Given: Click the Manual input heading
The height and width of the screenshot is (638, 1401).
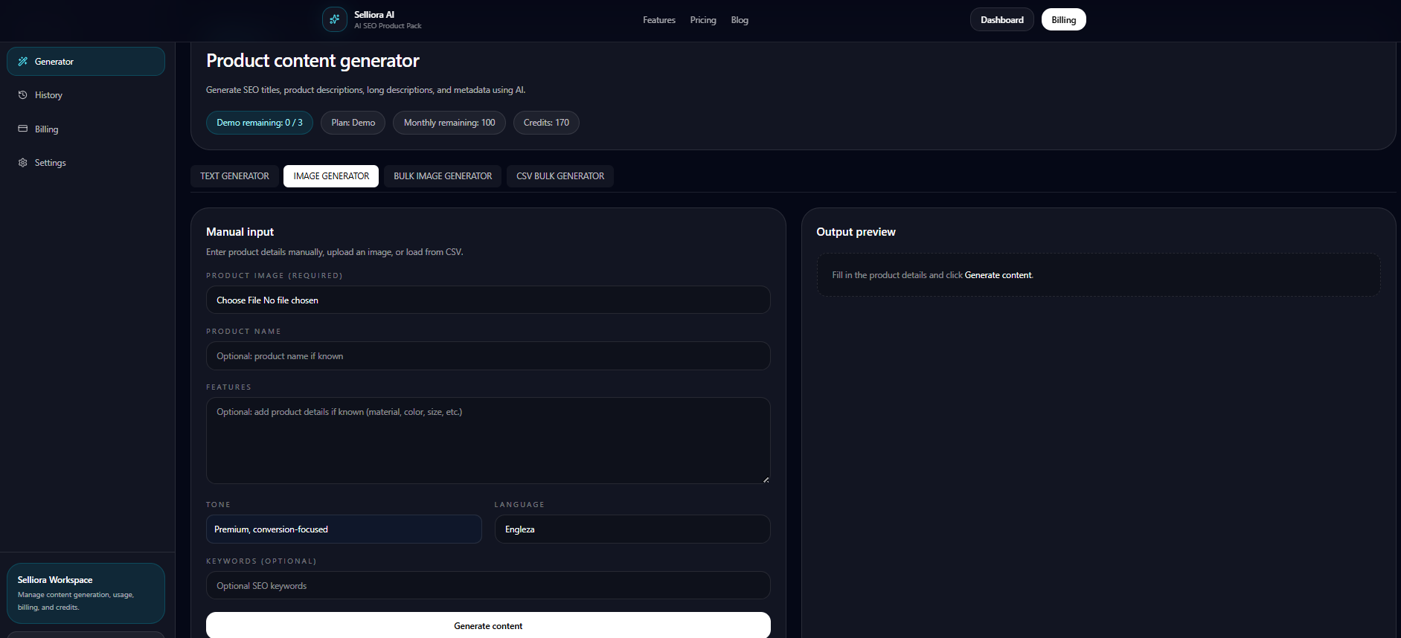Looking at the screenshot, I should click(240, 232).
